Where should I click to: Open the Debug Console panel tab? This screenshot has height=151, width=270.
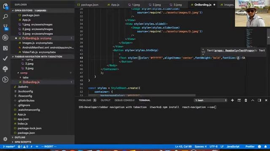pos(124,100)
